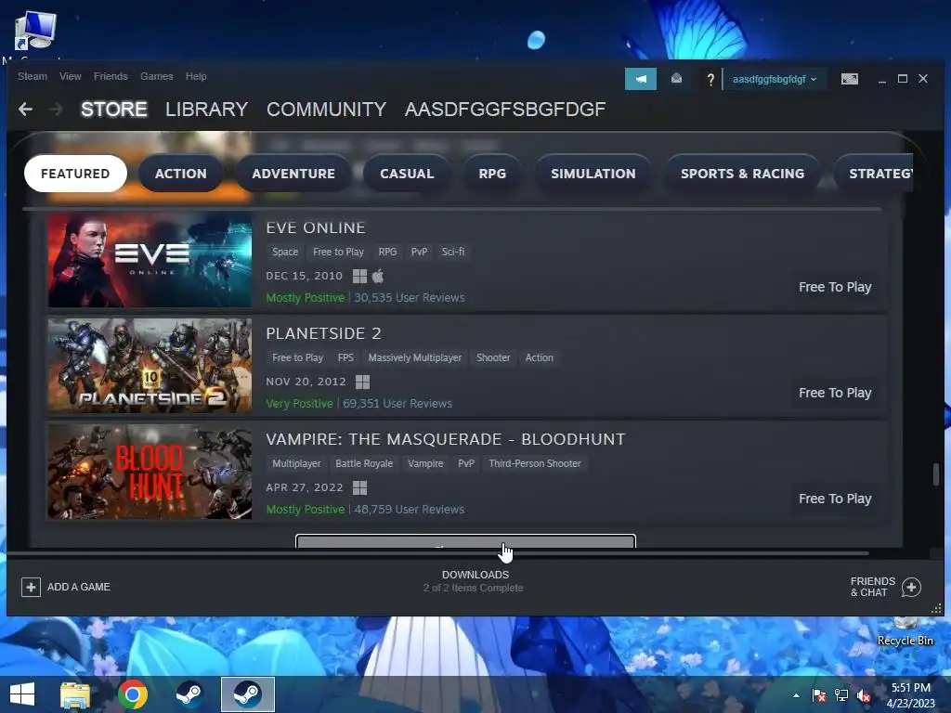Image resolution: width=951 pixels, height=713 pixels.
Task: Click the store page vertical scrollbar thumb
Action: (x=935, y=474)
